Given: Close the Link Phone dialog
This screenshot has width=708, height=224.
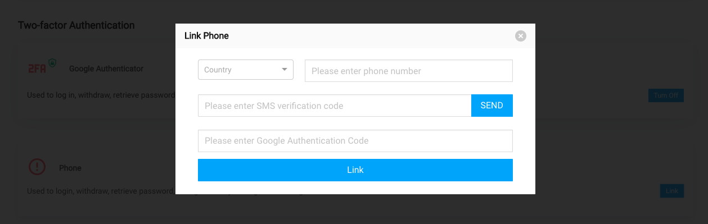Looking at the screenshot, I should tap(521, 36).
